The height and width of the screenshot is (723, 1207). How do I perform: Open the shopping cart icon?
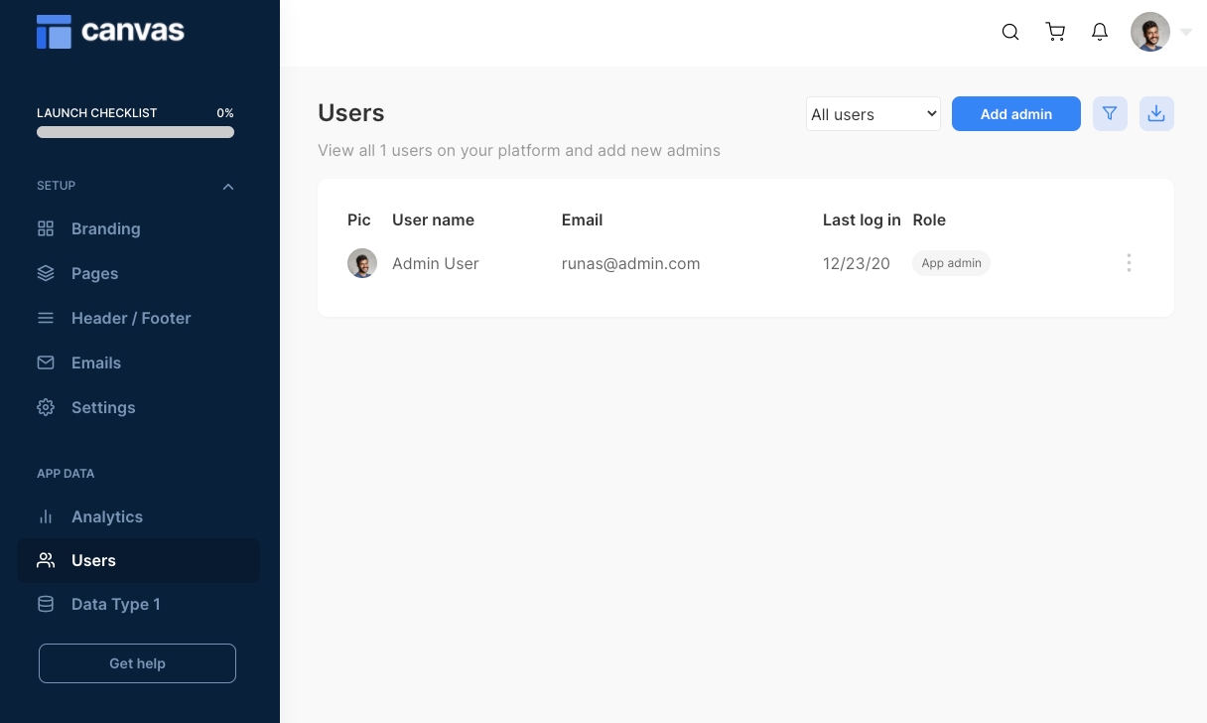point(1055,32)
